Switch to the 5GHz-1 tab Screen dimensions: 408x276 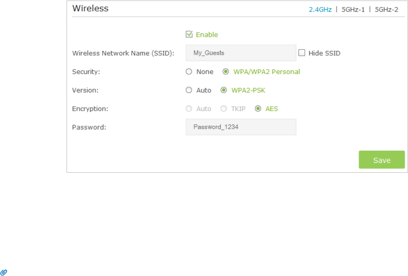click(x=353, y=9)
